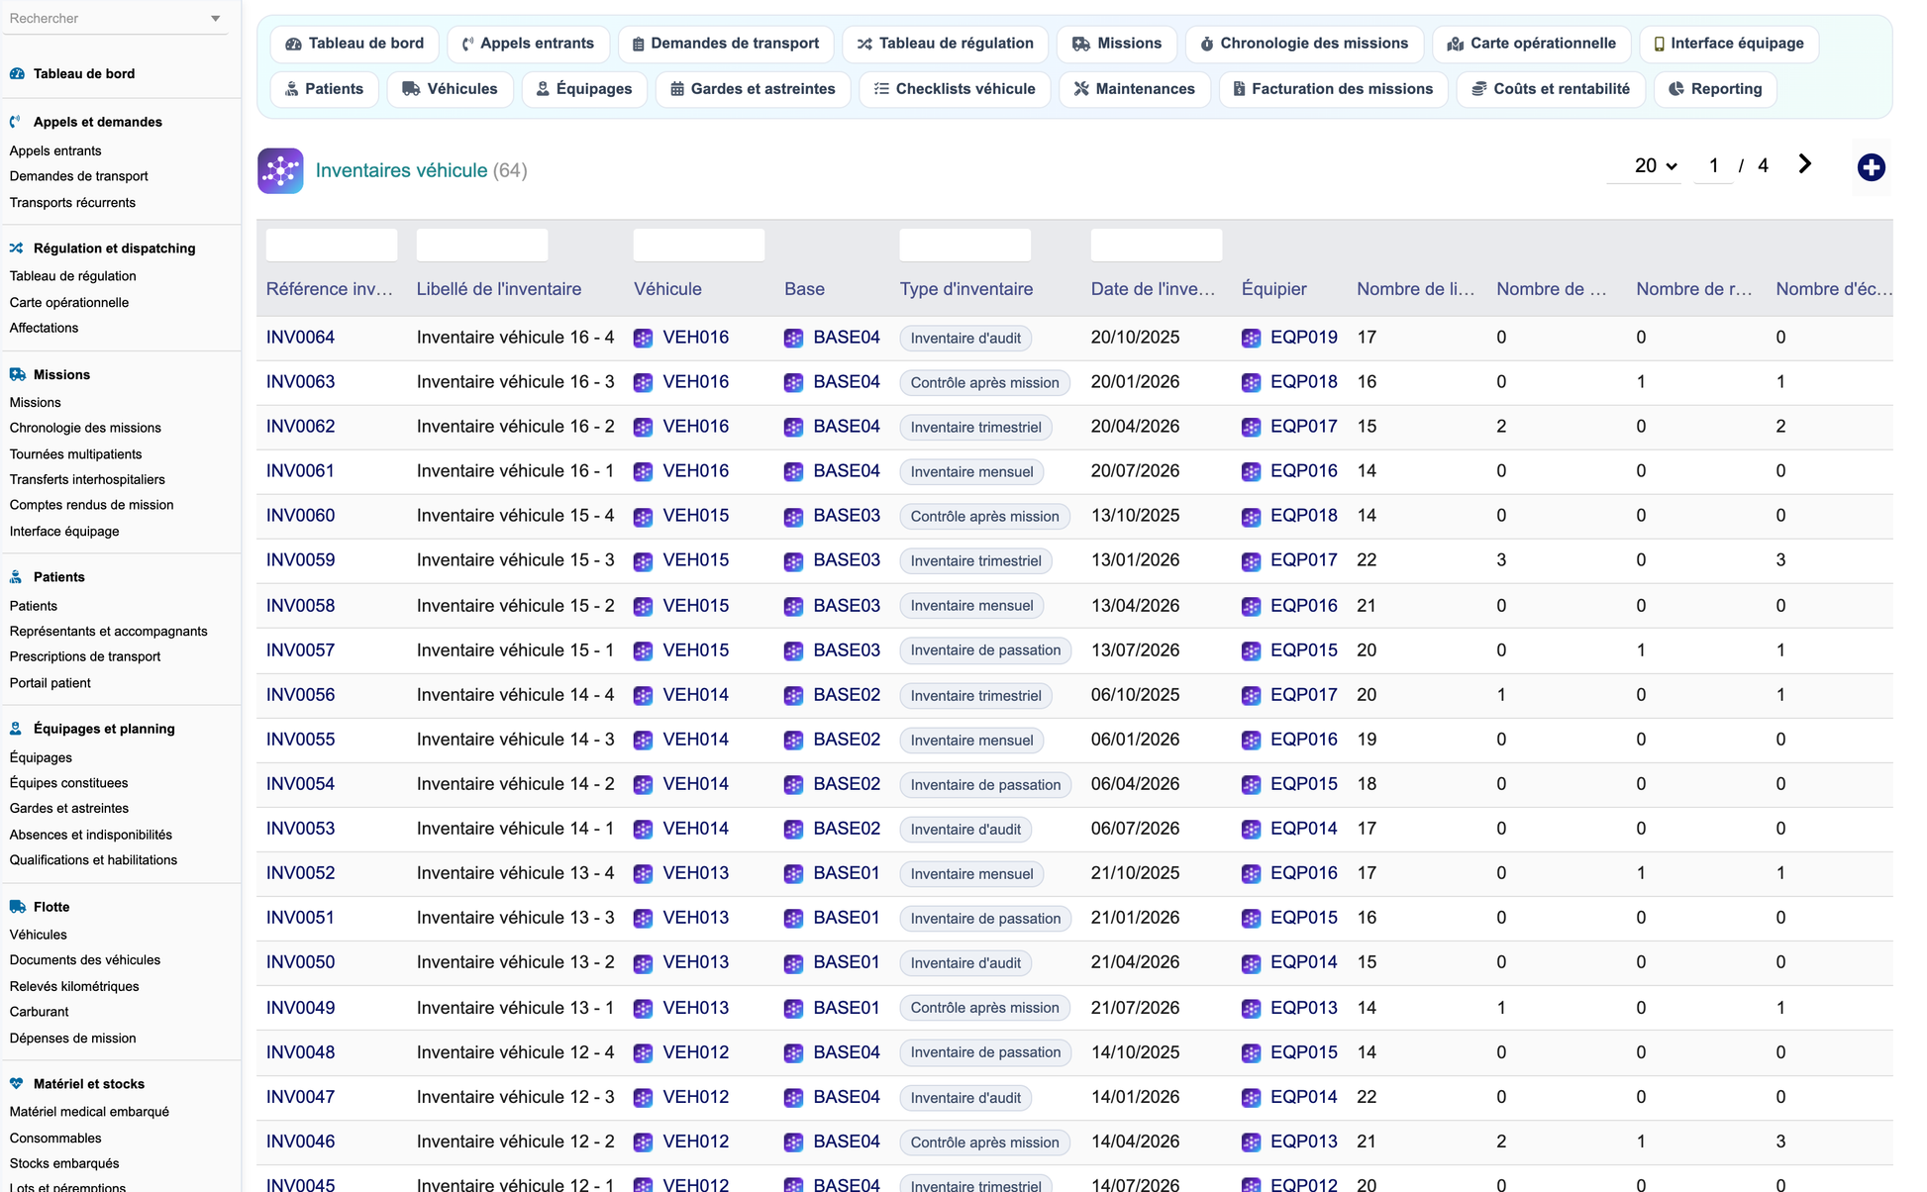Image resolution: width=1927 pixels, height=1192 pixels.
Task: Click the Type d'inventaire filter field
Action: tap(965, 246)
